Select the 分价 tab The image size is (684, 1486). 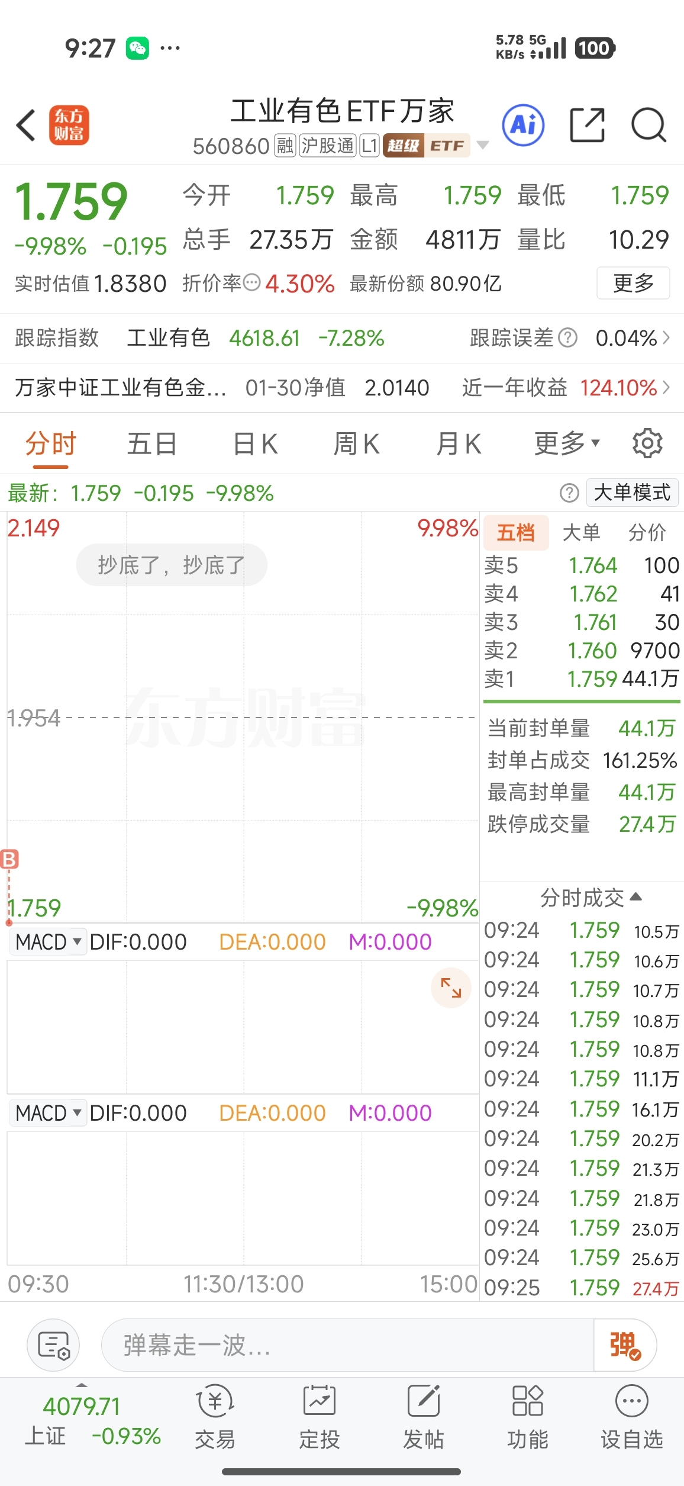(647, 532)
